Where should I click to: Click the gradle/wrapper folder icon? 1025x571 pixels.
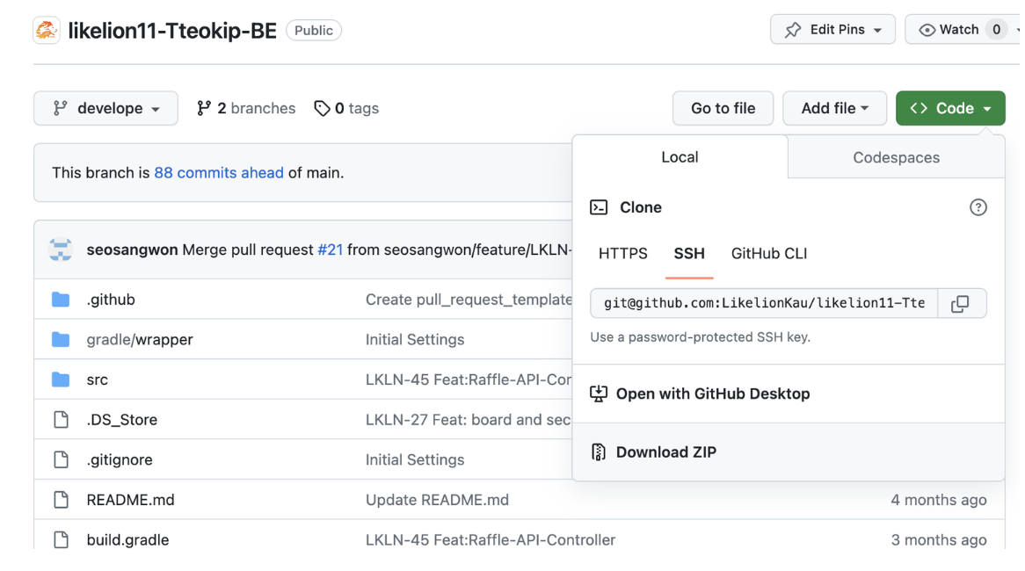61,339
